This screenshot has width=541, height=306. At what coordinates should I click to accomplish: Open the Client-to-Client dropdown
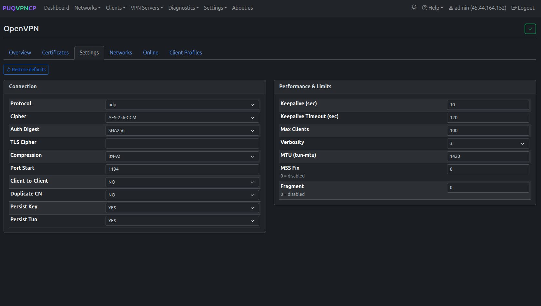(x=182, y=182)
